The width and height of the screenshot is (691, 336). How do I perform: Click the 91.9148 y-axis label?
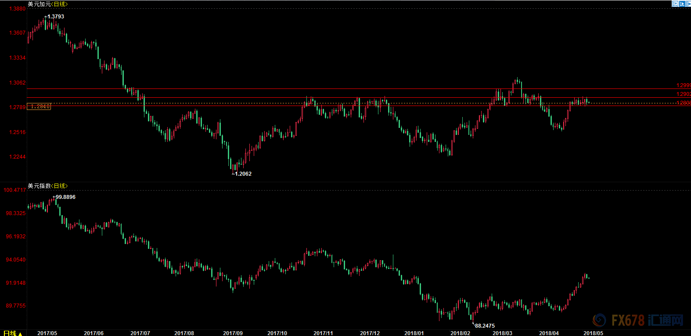[16, 283]
